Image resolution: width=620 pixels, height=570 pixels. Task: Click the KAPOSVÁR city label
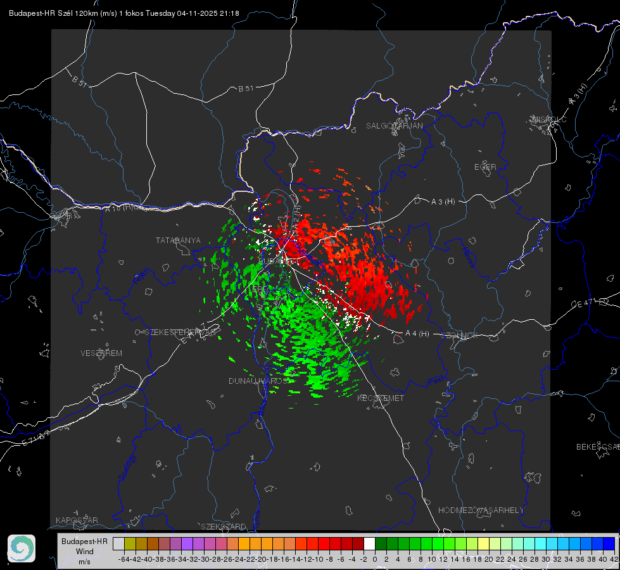coord(77,520)
